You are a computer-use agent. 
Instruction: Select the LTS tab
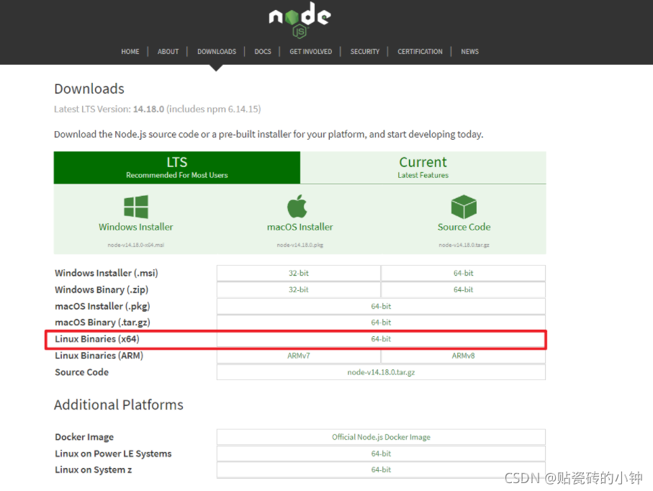[x=177, y=168]
